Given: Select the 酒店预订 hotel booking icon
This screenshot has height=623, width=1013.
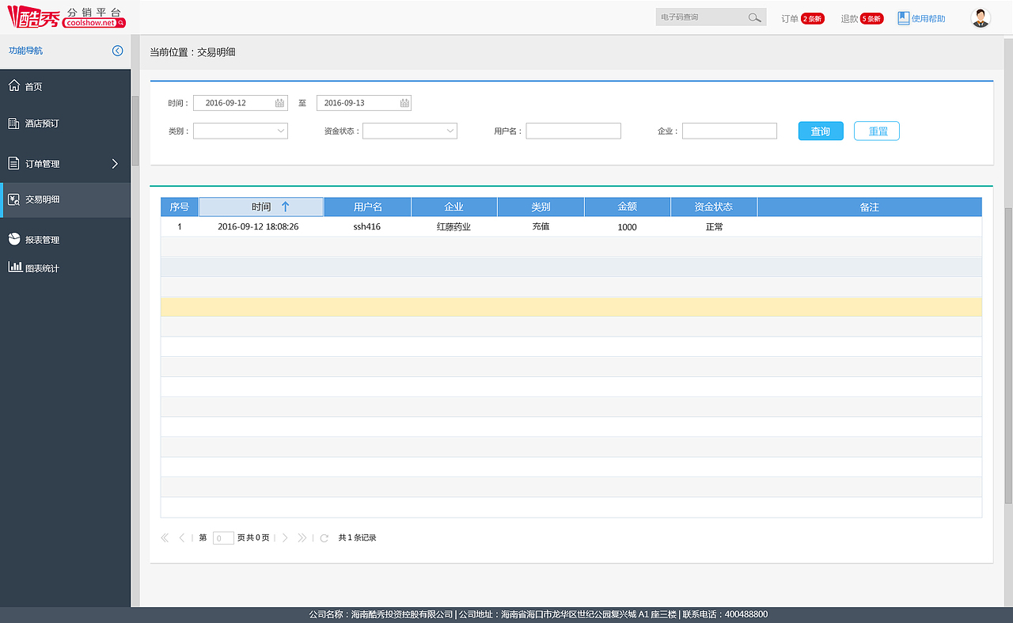Looking at the screenshot, I should [x=13, y=123].
